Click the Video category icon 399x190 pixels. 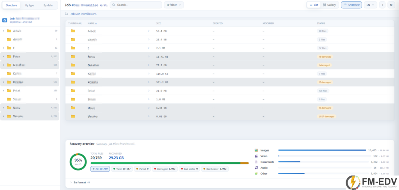(256, 156)
